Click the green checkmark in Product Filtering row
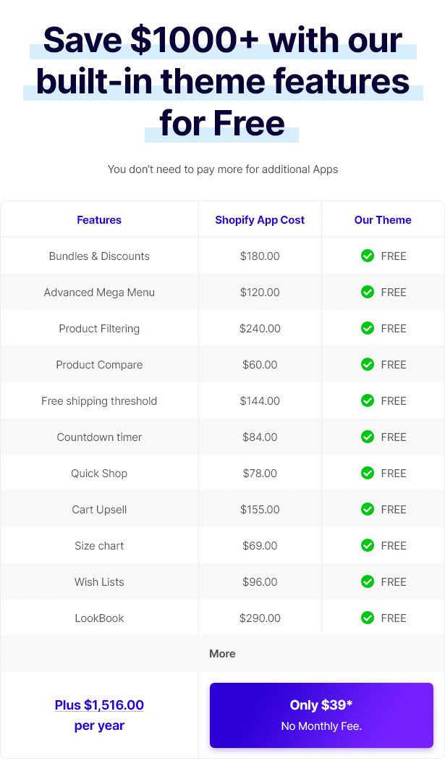This screenshot has height=782, width=445. pos(368,328)
